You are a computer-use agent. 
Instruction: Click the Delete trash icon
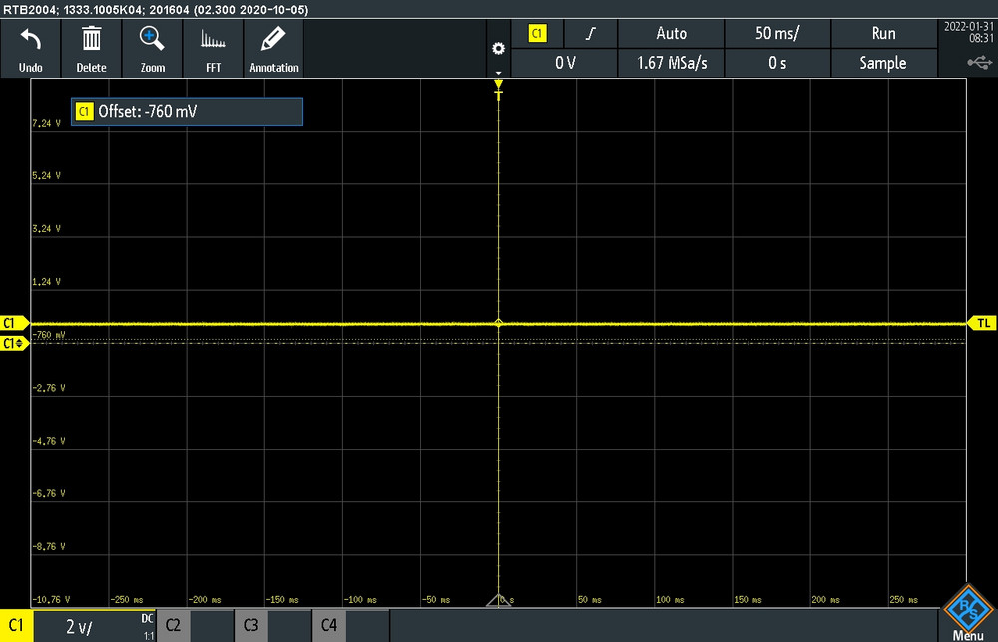click(91, 49)
